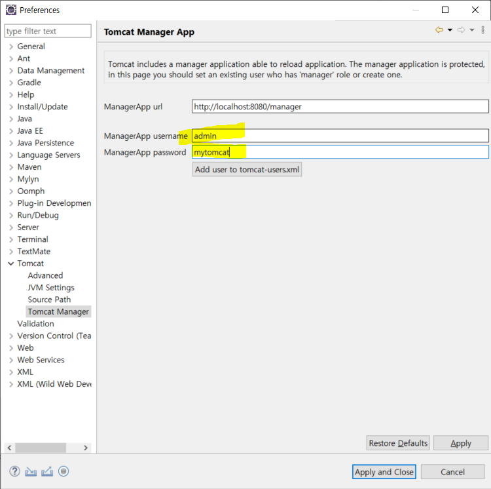Viewport: 491px width, 489px height.
Task: Expand the Maven tree node
Action: point(11,167)
